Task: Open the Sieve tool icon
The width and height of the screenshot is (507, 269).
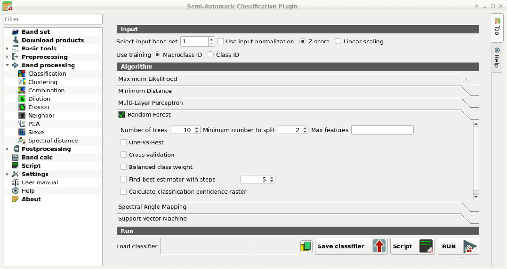Action: pyautogui.click(x=22, y=132)
